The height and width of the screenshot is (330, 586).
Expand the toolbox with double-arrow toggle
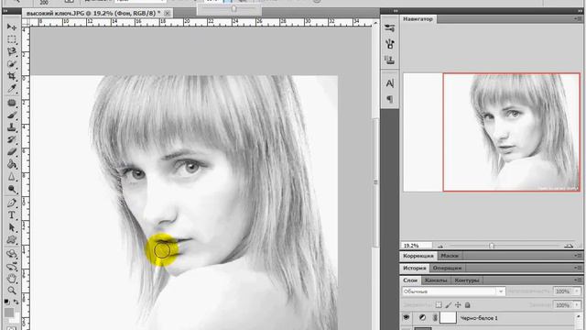pyautogui.click(x=5, y=11)
